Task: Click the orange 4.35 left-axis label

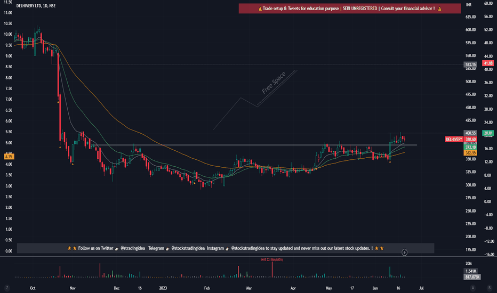Action: pos(9,157)
